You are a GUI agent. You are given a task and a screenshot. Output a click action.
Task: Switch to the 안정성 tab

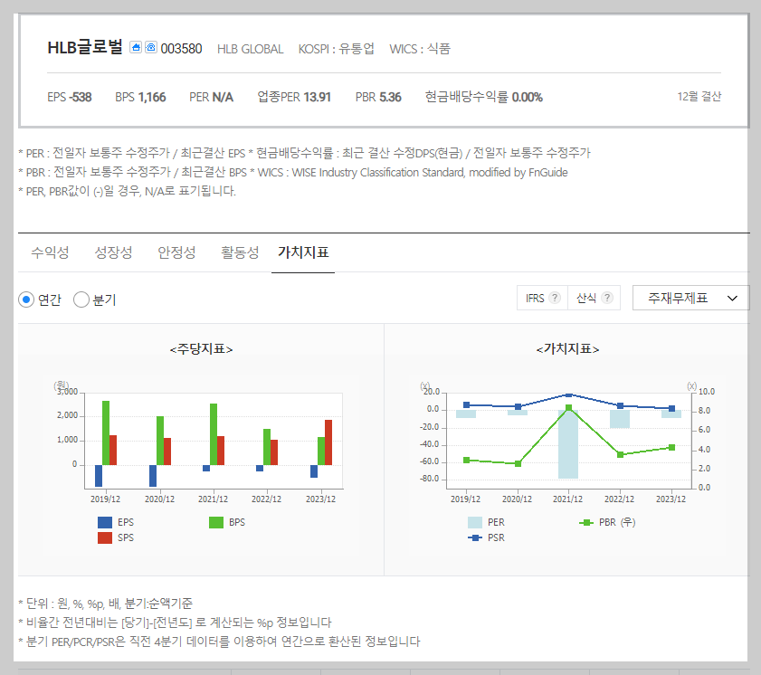(176, 252)
